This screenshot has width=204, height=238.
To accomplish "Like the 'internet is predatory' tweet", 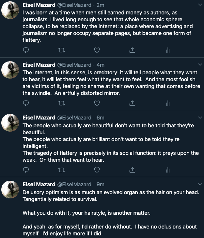I will pos(97,103).
